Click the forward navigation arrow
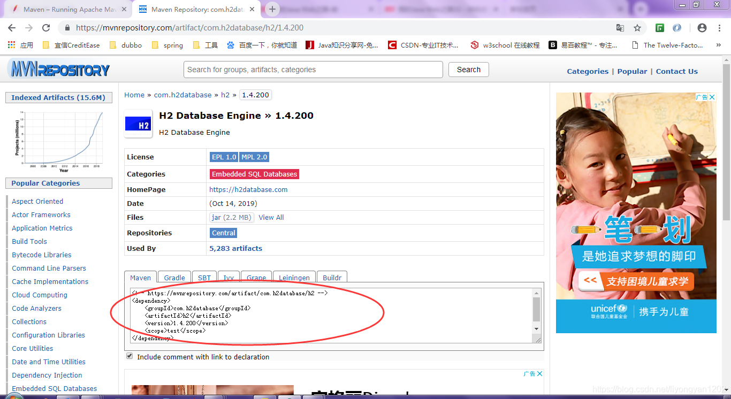Viewport: 731px width, 399px height. point(29,28)
